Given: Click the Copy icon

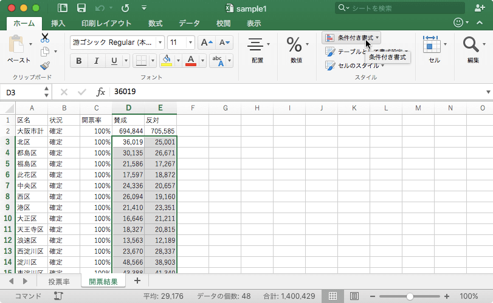Looking at the screenshot, I should (45, 52).
